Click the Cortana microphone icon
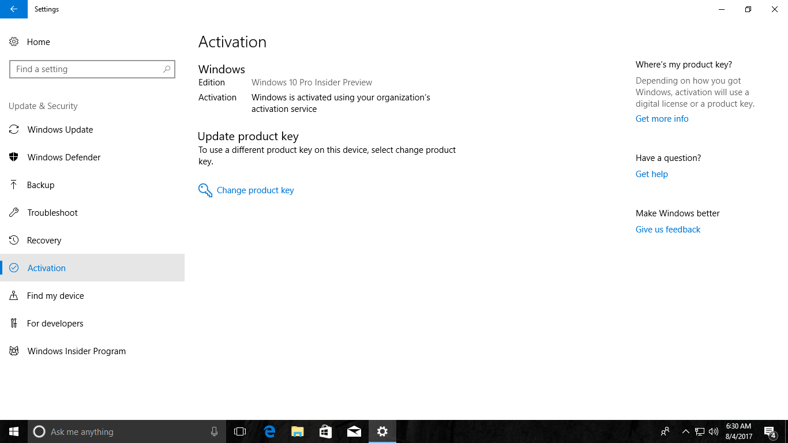This screenshot has height=443, width=788. (x=214, y=431)
